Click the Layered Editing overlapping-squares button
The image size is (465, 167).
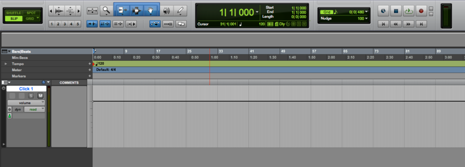pos(181,24)
